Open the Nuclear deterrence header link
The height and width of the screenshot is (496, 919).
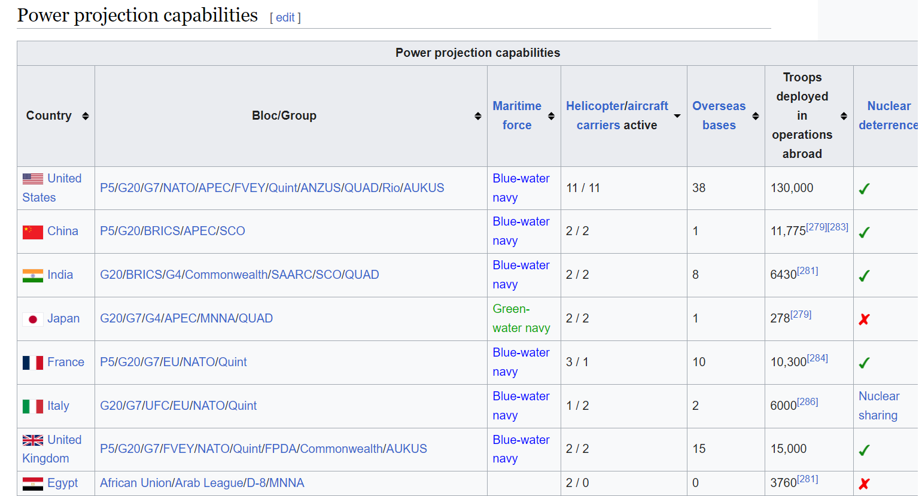[888, 115]
